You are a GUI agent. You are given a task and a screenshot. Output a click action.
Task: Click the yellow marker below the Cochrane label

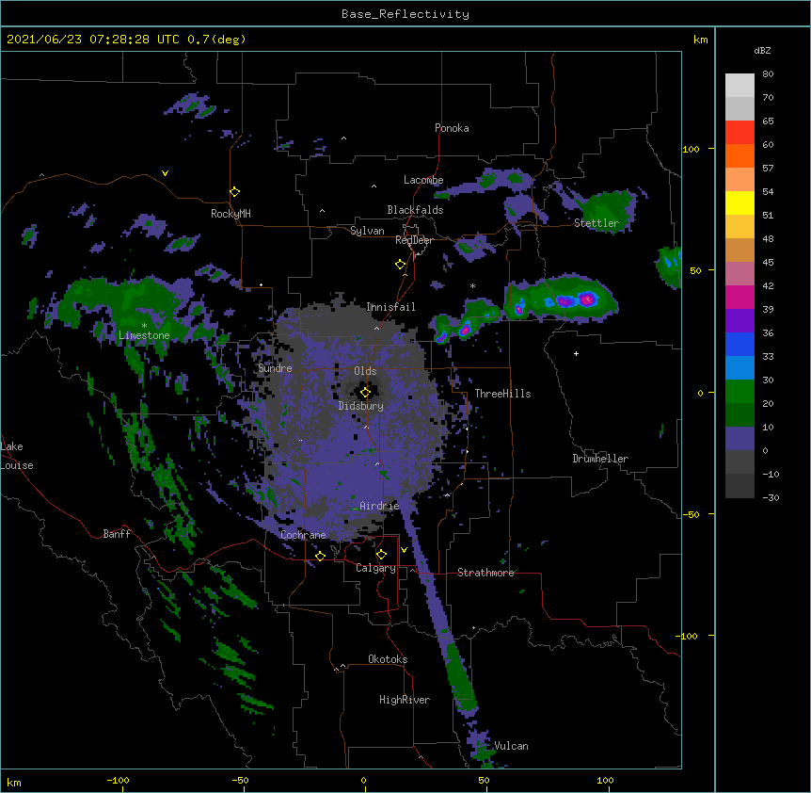(320, 556)
